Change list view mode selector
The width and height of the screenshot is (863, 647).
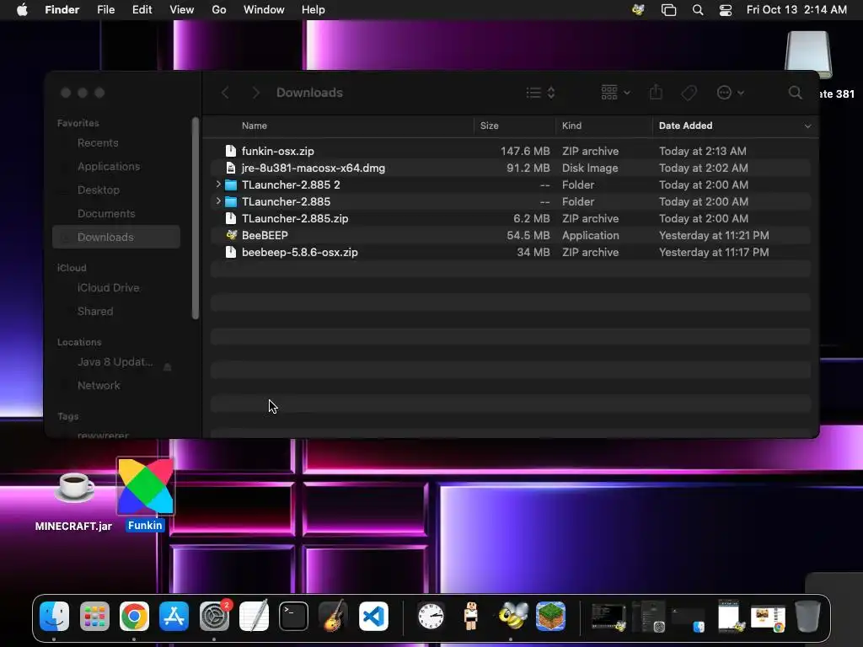coord(540,93)
